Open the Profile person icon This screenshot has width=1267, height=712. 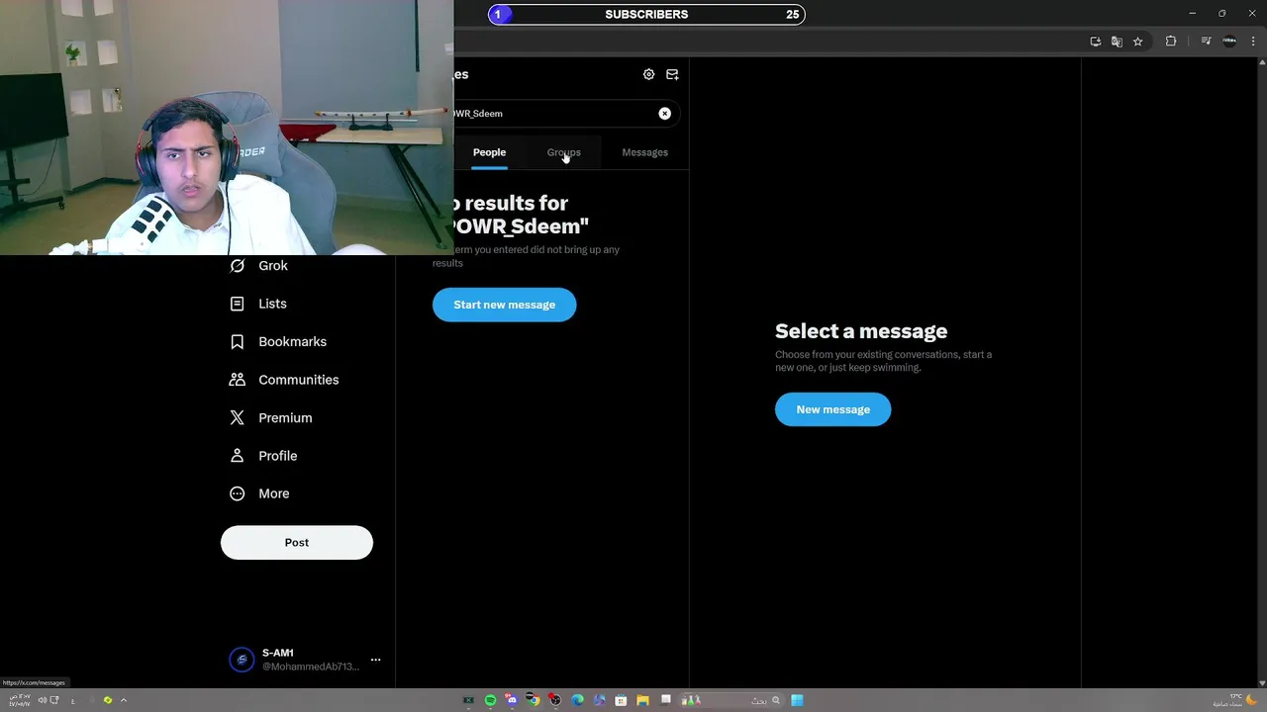click(x=237, y=456)
